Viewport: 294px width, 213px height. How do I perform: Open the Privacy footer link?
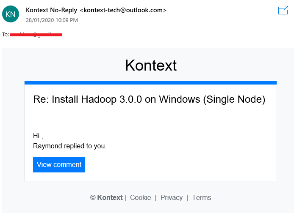coord(172,197)
